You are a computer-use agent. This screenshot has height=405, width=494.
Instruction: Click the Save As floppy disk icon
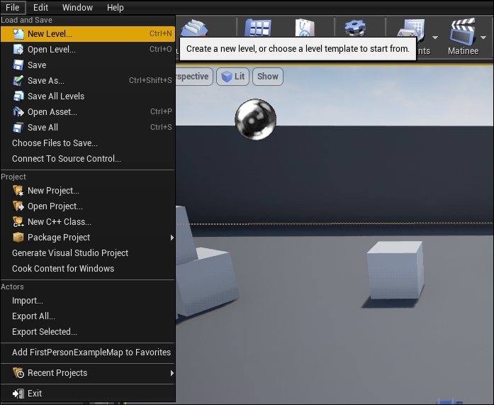point(18,81)
